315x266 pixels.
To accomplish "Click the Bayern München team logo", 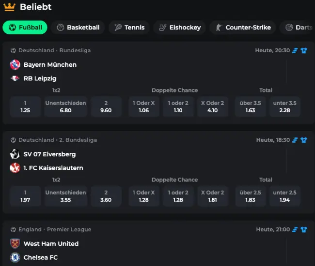I will pos(15,64).
